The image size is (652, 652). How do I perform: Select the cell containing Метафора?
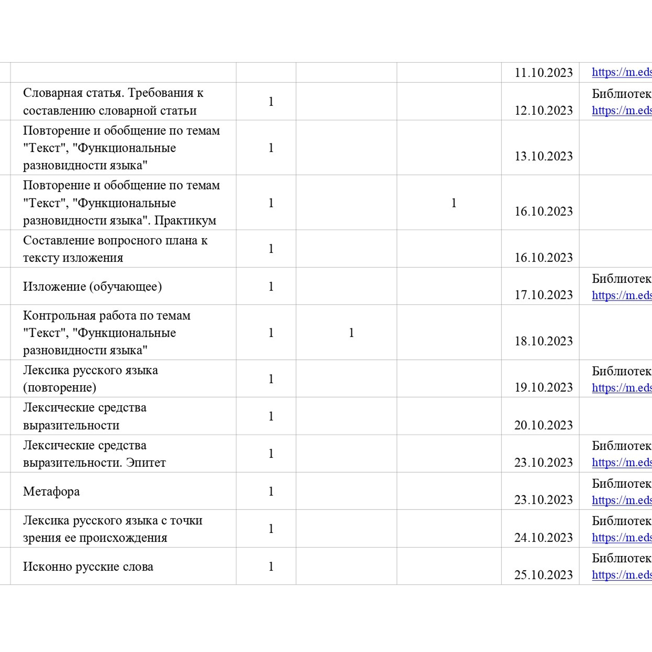coord(51,491)
